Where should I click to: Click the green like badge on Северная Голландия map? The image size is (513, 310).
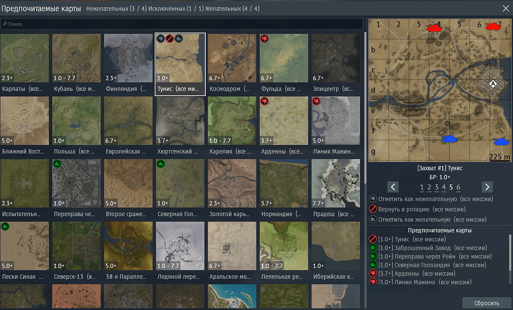click(161, 164)
